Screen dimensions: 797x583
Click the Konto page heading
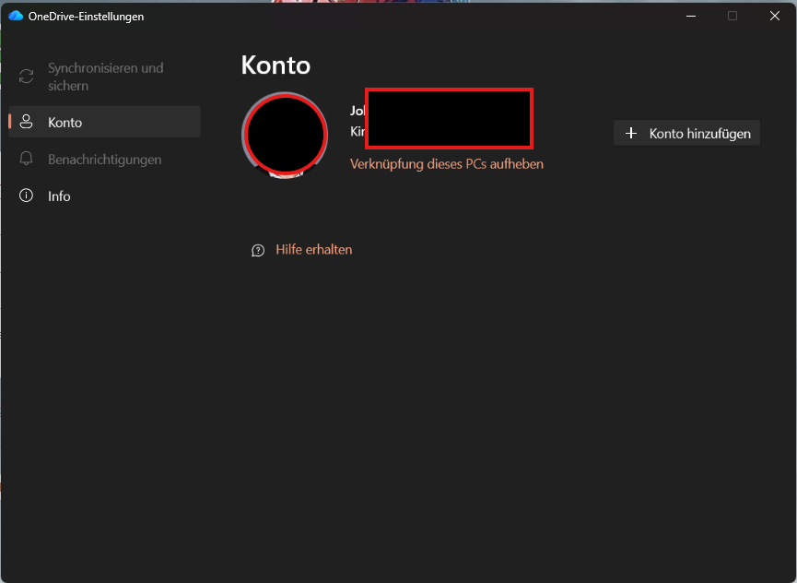point(275,65)
